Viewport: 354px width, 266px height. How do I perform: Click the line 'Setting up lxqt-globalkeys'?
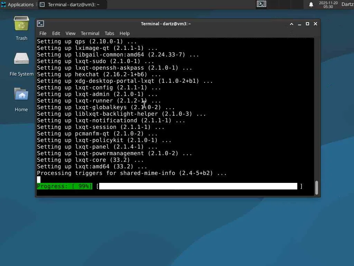(x=106, y=107)
